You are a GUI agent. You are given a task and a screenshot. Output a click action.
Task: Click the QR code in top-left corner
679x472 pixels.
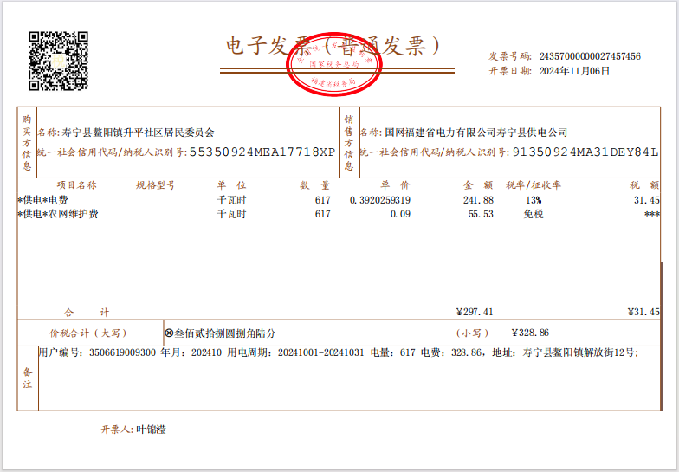point(59,61)
